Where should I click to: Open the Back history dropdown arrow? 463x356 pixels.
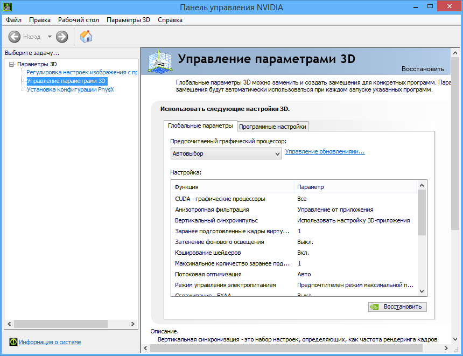pos(50,37)
